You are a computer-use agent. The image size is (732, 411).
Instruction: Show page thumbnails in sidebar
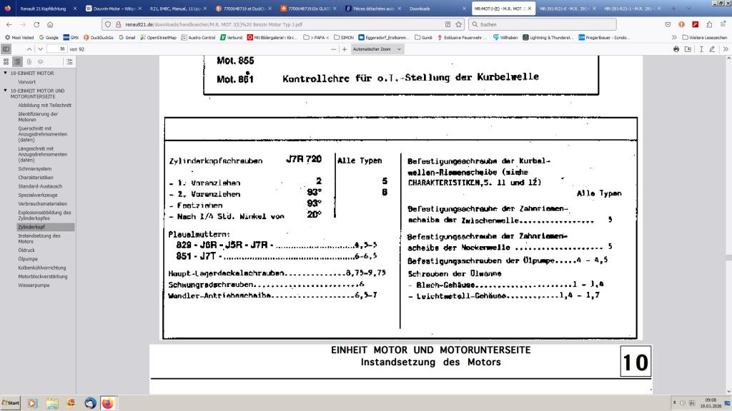[x=6, y=61]
